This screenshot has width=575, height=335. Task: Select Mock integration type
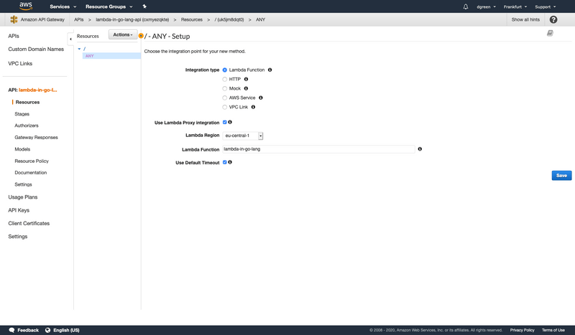(225, 88)
